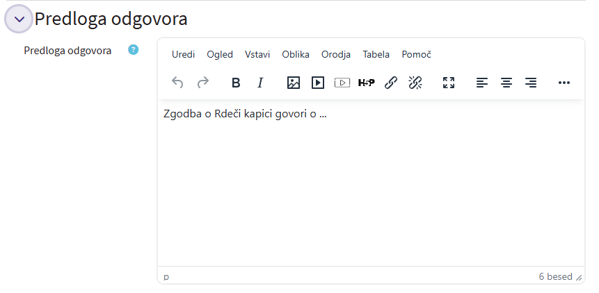Image resolution: width=599 pixels, height=293 pixels.
Task: Insert multimedia file icon
Action: point(318,83)
